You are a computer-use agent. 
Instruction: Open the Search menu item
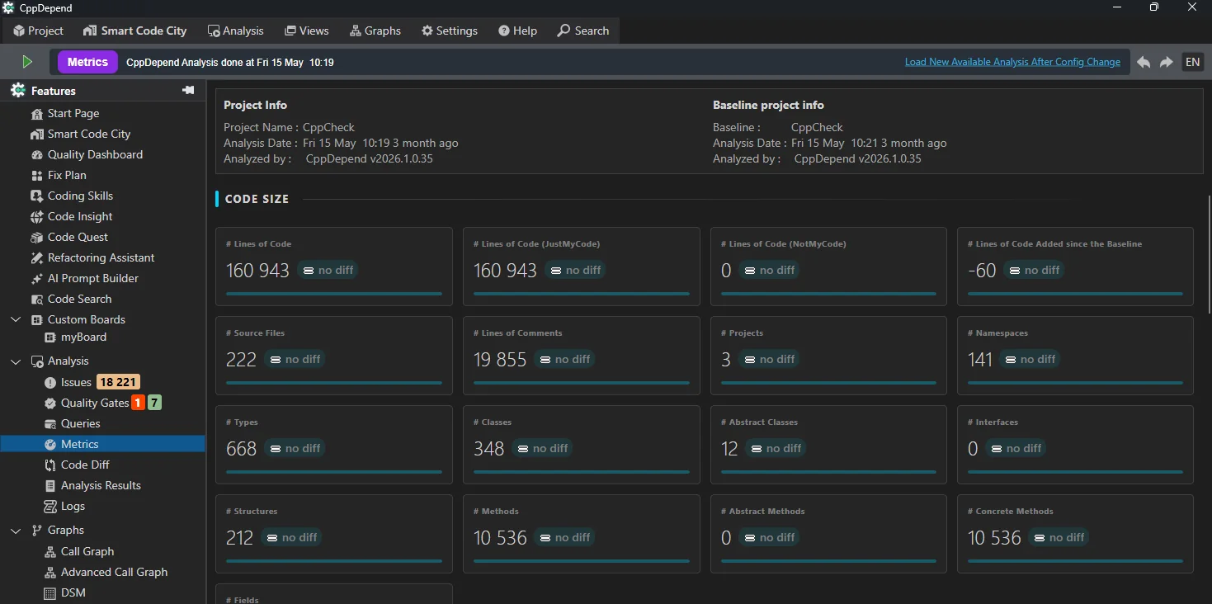click(583, 31)
